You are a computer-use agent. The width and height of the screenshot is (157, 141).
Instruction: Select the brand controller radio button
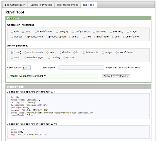23,32
